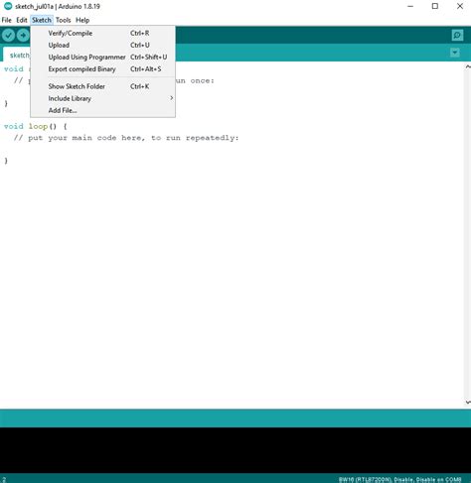Screen dimensions: 471x483
Task: Open the File menu
Action: (6, 20)
